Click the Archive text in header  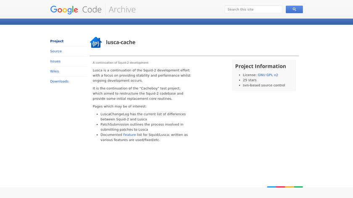point(122,10)
